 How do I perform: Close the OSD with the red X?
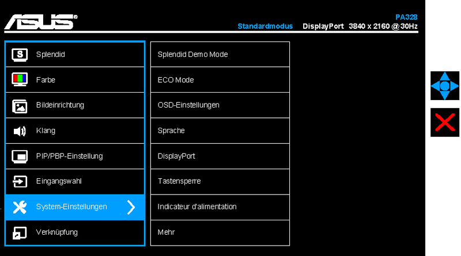pos(444,122)
